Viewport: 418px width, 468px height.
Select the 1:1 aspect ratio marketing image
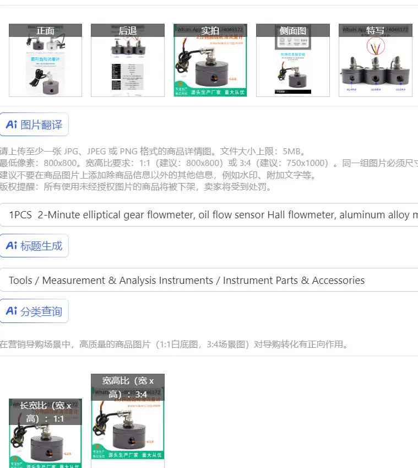pos(45,433)
